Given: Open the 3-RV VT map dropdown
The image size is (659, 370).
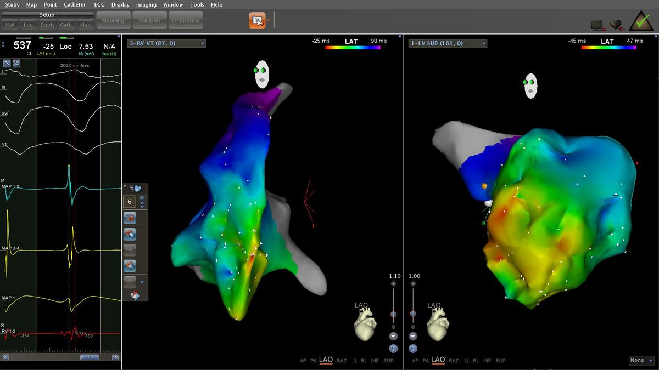Looking at the screenshot, I should [166, 43].
